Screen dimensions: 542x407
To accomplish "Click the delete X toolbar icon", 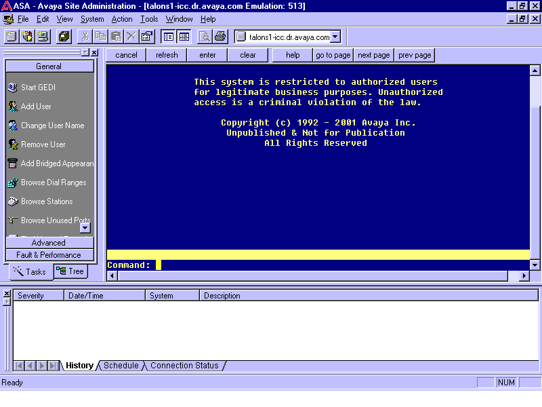I will (131, 37).
